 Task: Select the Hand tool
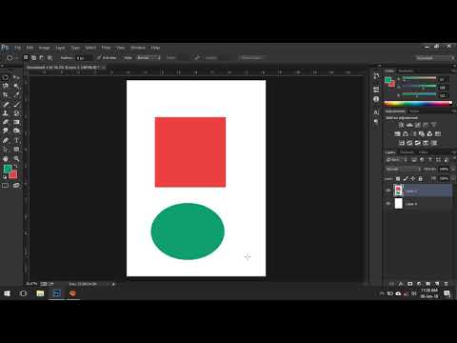pyautogui.click(x=6, y=158)
